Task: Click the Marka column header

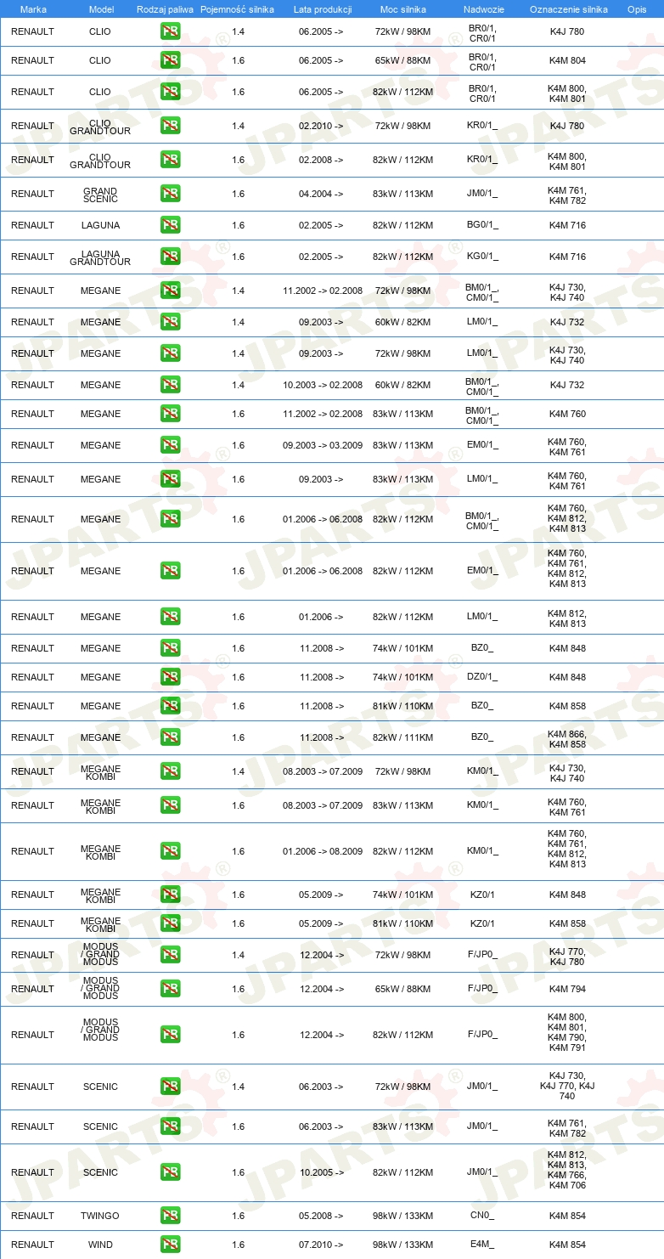Action: pyautogui.click(x=33, y=9)
